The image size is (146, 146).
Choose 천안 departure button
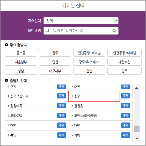(89, 71)
